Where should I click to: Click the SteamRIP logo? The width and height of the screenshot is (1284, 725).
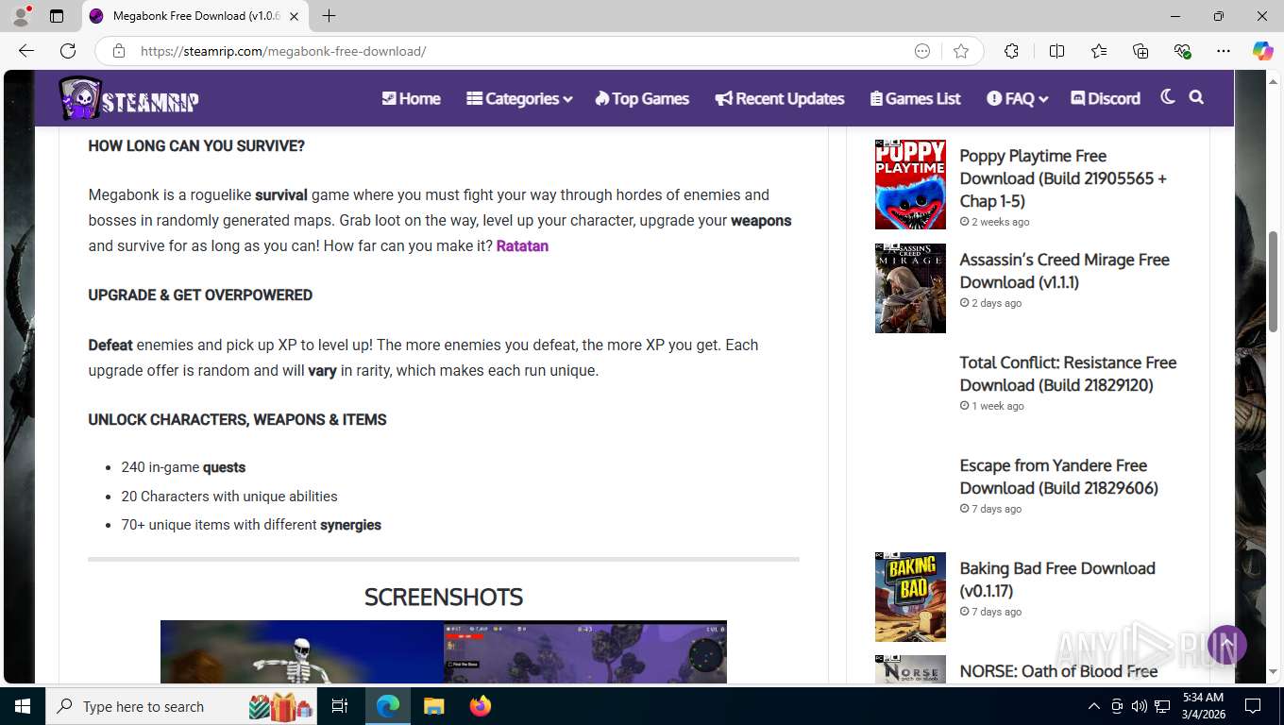(129, 98)
